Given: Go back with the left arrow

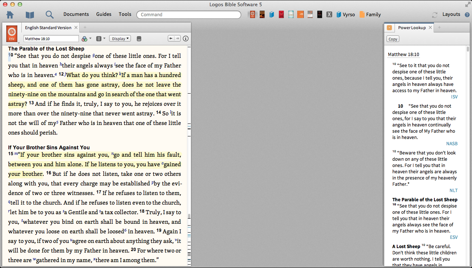Looking at the screenshot, I should tap(171, 38).
